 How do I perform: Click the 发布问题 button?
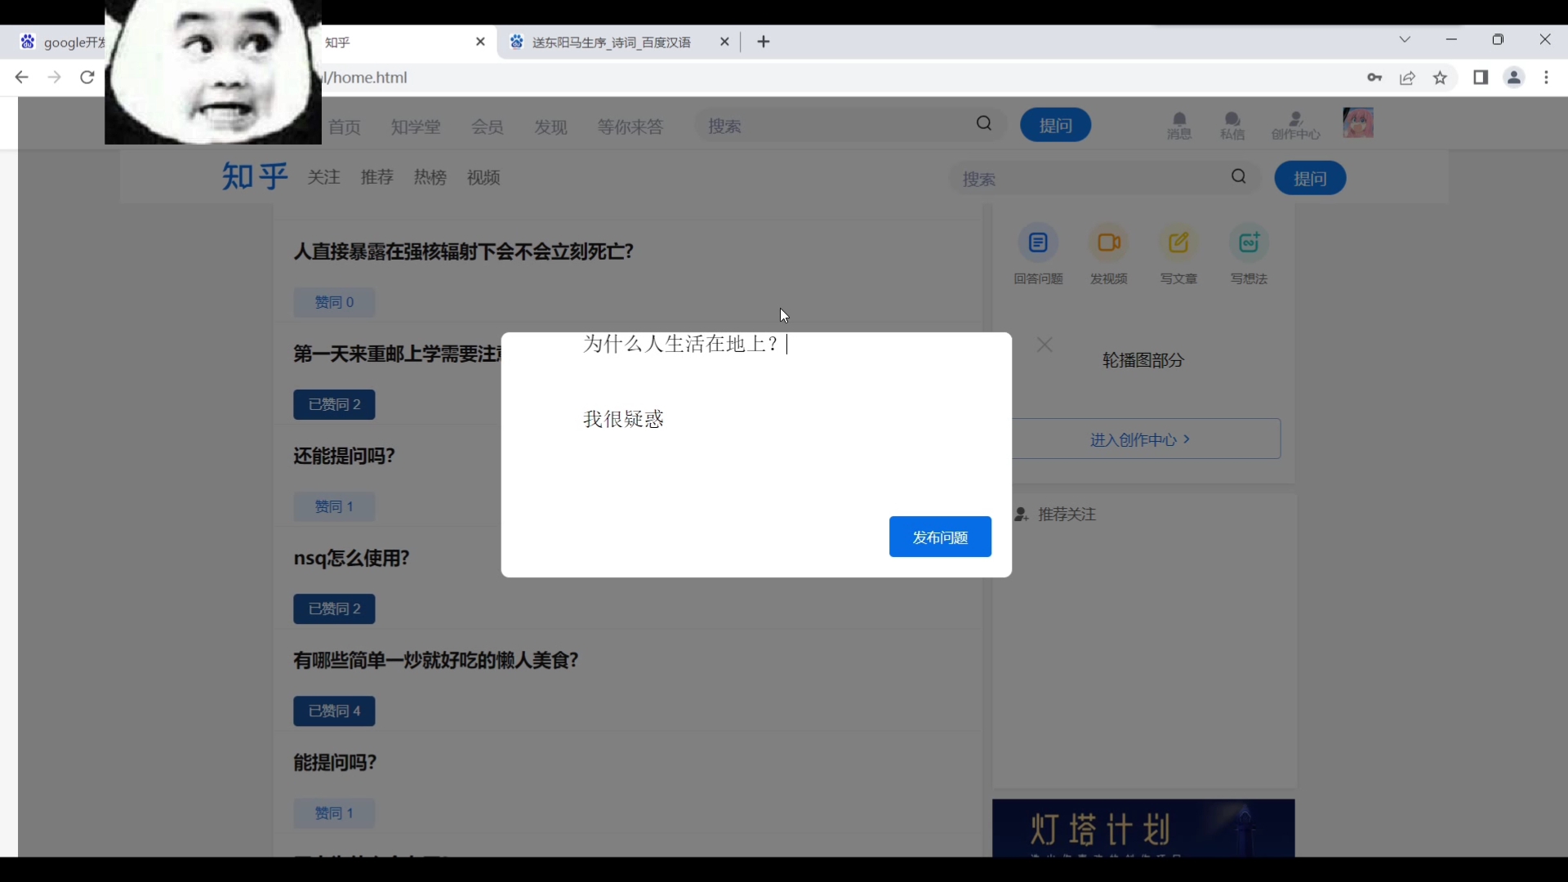click(940, 537)
